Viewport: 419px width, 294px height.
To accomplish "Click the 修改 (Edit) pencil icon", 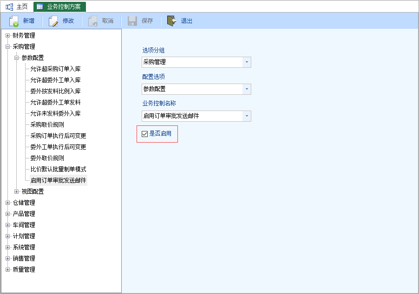I will click(x=53, y=21).
